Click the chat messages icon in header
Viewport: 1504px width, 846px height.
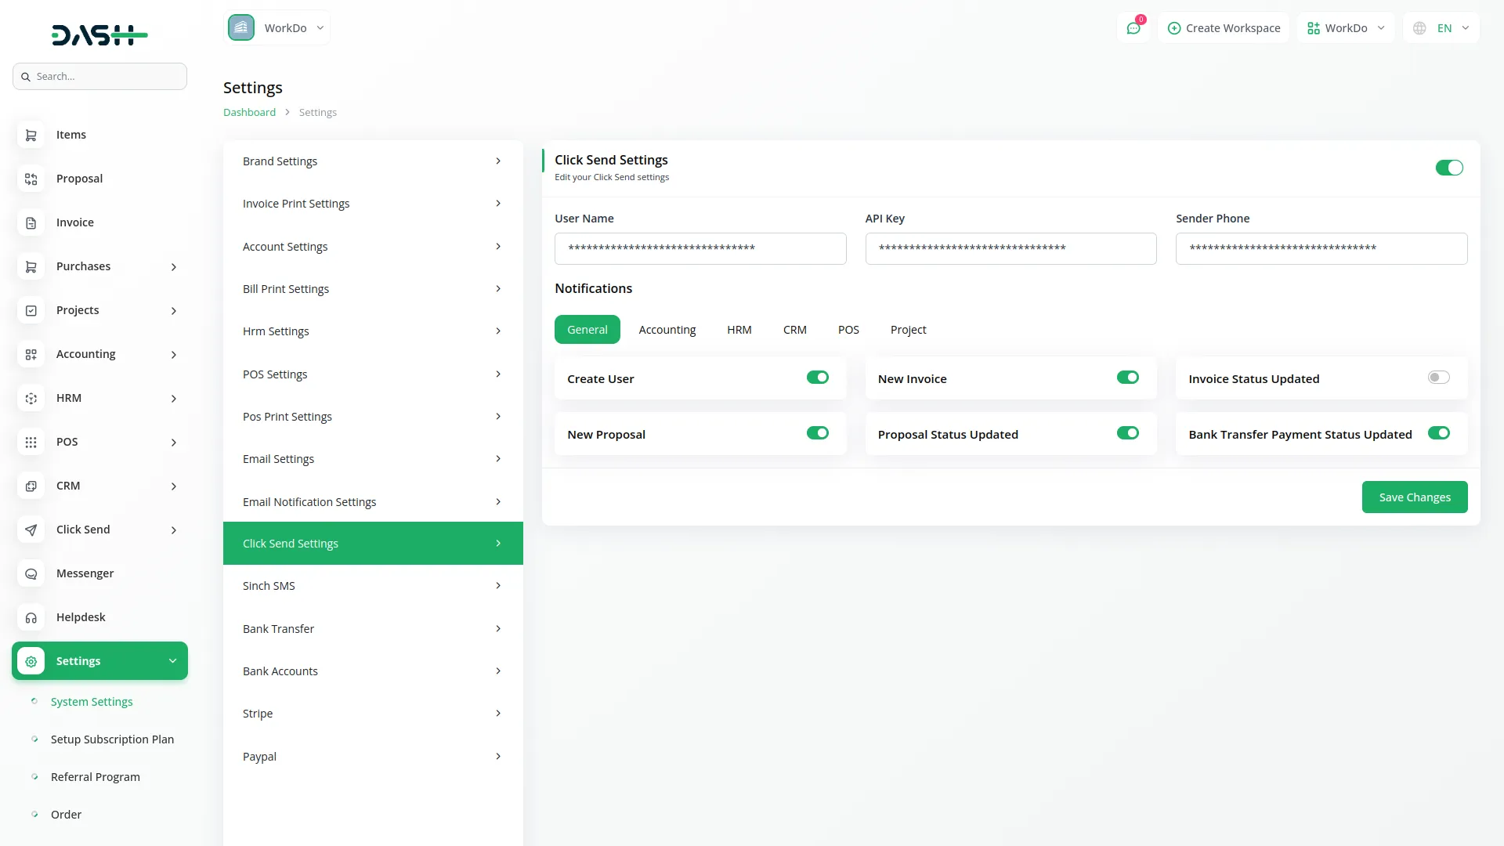tap(1133, 28)
